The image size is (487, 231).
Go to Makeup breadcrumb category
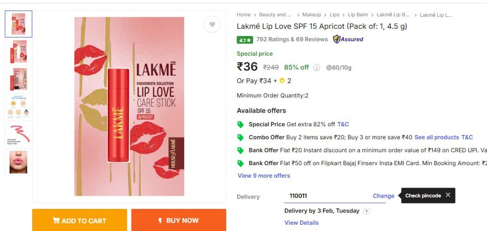(x=312, y=15)
